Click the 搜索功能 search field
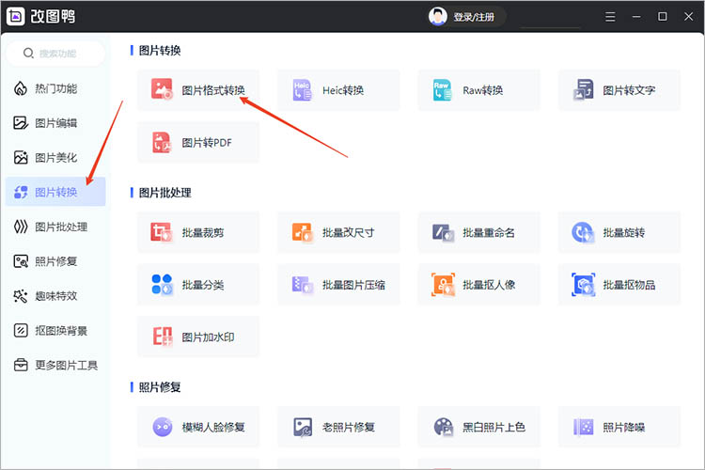 click(55, 53)
